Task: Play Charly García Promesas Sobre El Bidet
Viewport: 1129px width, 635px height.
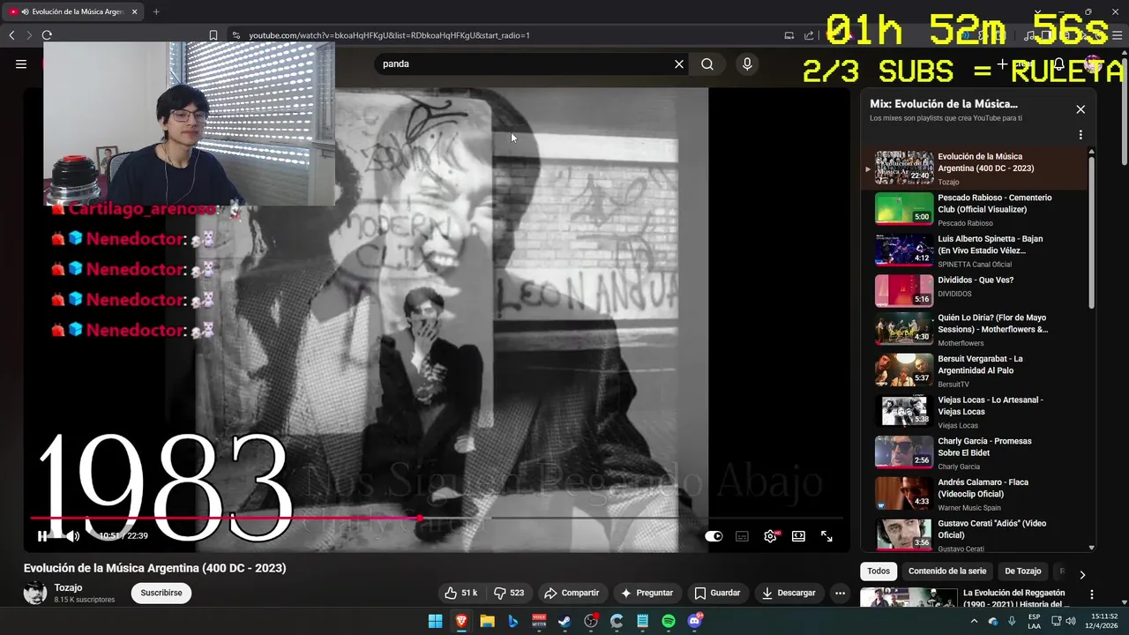Action: (x=976, y=452)
